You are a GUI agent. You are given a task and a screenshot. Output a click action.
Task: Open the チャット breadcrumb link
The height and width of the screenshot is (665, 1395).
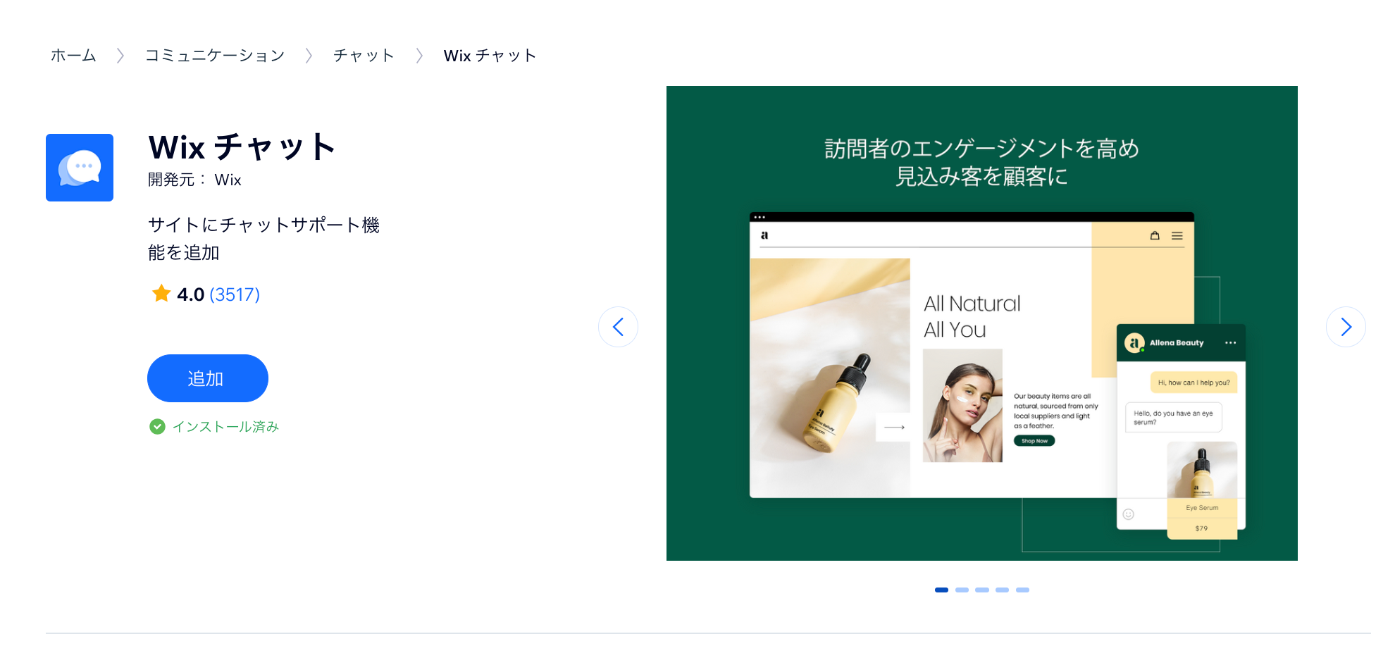pos(364,56)
